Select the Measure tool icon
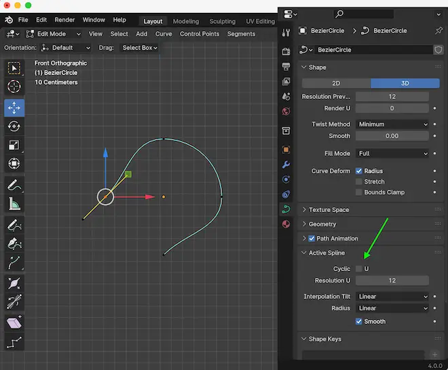Viewport: 448px width, 370px height. (14, 203)
